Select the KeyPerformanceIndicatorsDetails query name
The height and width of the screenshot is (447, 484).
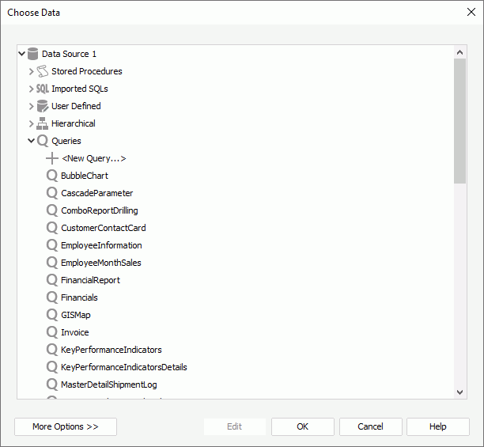[x=124, y=367]
